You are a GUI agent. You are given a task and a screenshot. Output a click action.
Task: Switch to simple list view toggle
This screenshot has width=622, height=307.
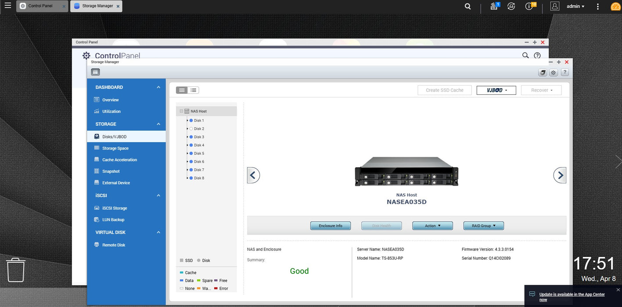(x=182, y=90)
